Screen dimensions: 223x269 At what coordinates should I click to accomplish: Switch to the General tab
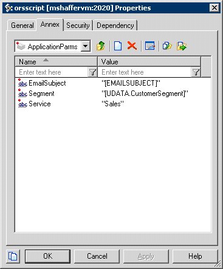click(x=22, y=26)
